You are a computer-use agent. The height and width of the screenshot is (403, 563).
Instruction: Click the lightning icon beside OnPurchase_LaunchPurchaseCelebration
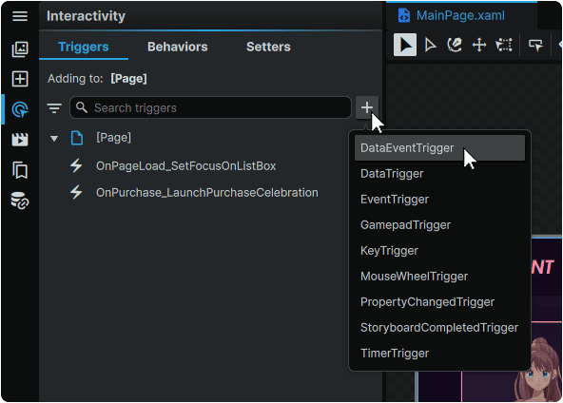tap(76, 192)
